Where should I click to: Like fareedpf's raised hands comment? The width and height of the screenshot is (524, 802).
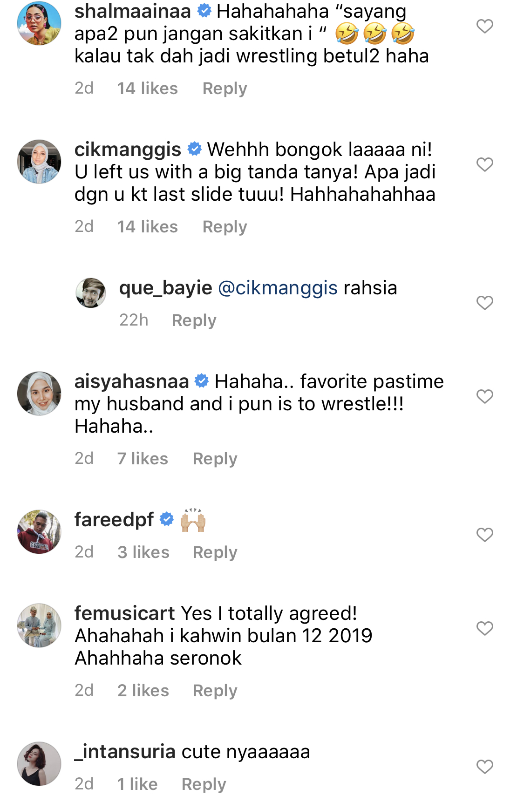[x=484, y=535]
